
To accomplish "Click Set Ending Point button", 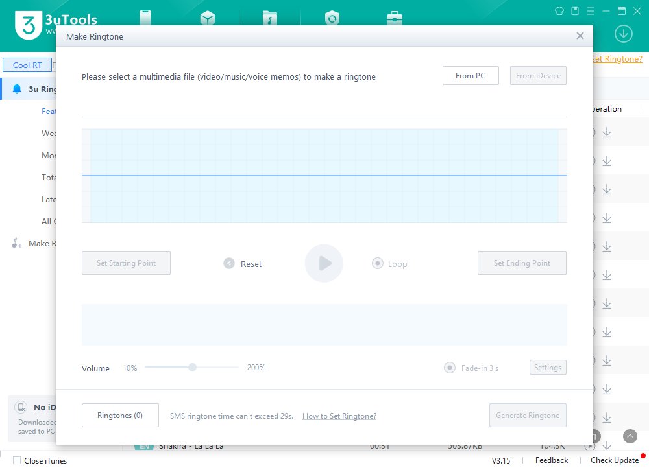I will pos(522,263).
